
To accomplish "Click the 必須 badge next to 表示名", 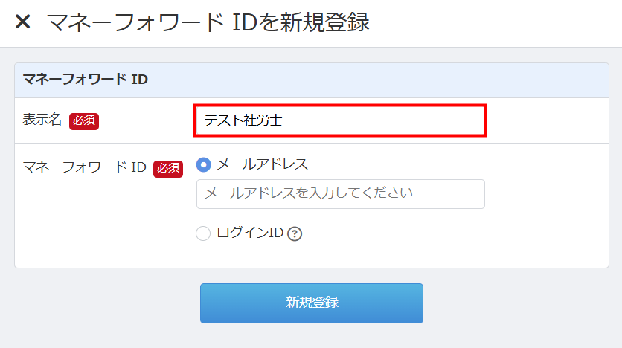I will 84,120.
